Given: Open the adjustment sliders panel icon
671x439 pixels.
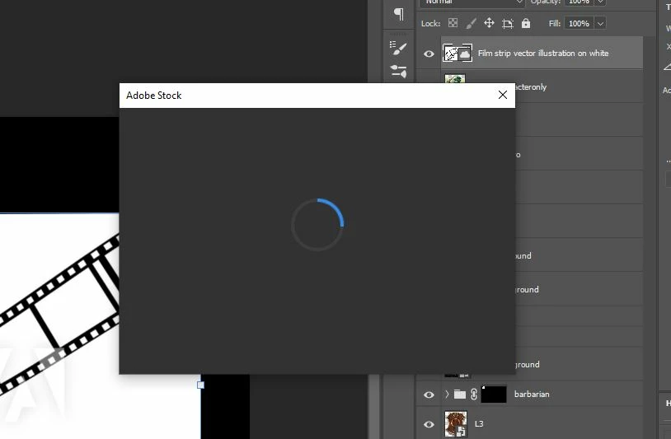Looking at the screenshot, I should (398, 71).
